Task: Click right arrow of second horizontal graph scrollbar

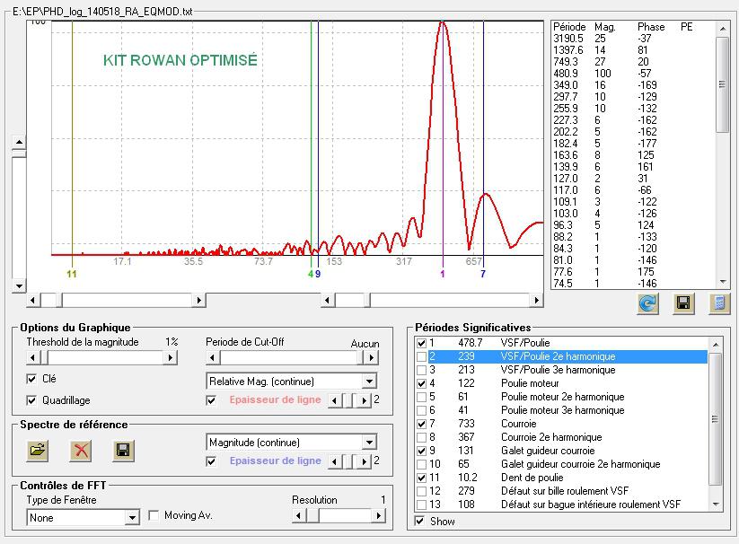Action: (536, 300)
